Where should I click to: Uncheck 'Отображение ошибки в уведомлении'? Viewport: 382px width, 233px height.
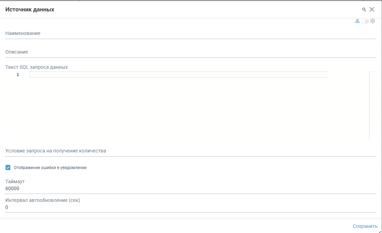8,167
